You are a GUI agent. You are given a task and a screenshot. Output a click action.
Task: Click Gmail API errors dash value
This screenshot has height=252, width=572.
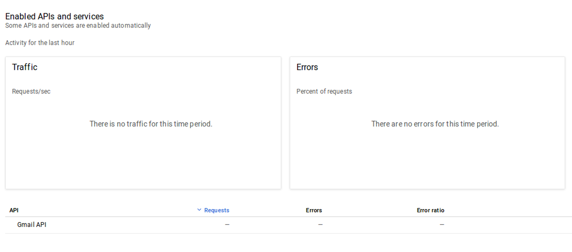coord(320,225)
